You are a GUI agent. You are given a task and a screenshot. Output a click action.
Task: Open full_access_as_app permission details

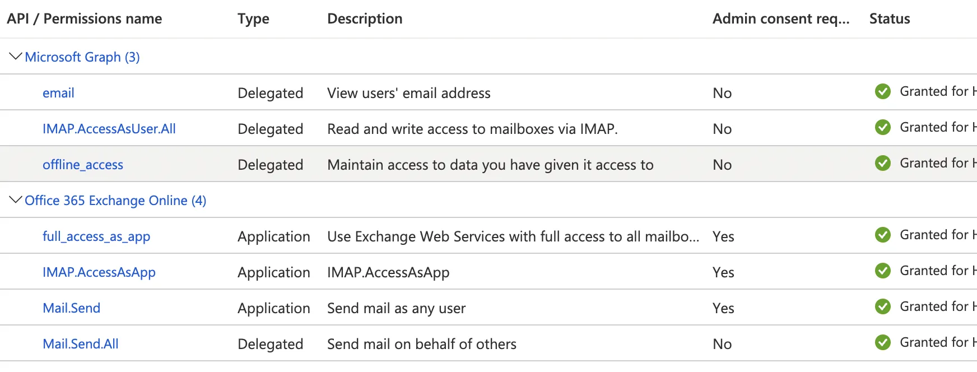pos(96,236)
